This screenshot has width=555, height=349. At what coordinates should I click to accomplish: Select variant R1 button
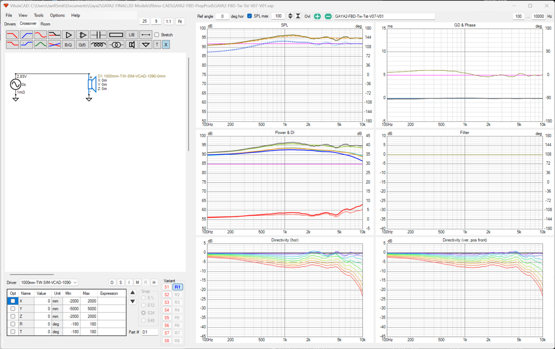(x=178, y=287)
